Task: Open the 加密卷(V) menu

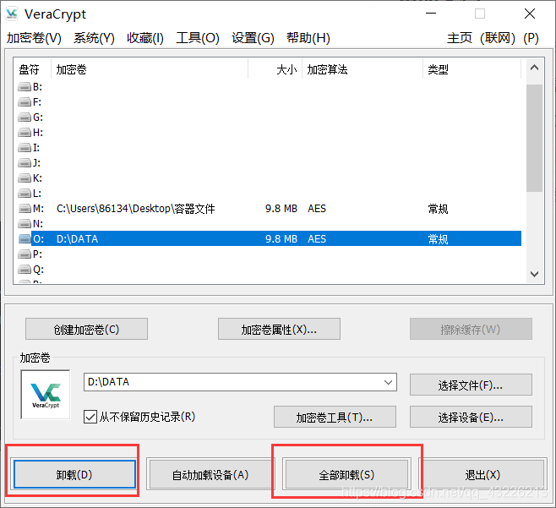Action: click(x=34, y=37)
